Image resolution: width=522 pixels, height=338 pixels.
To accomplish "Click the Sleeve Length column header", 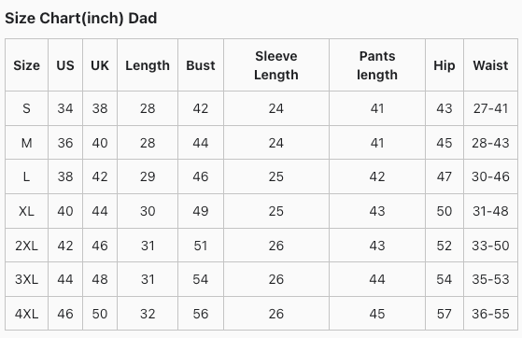I will 276,65.
